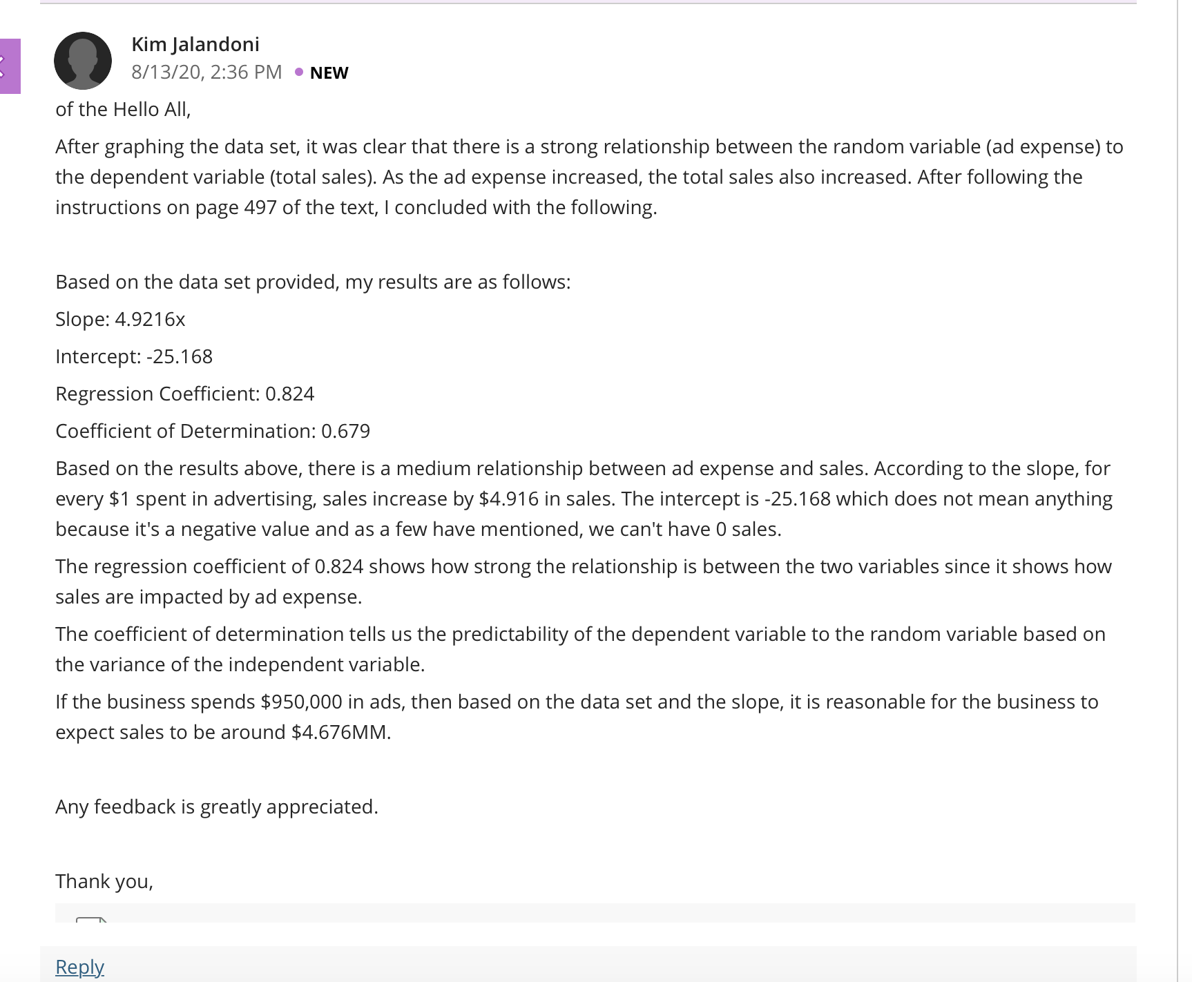The height and width of the screenshot is (982, 1192).
Task: Click the author name Kim Jalandoni
Action: 195,44
